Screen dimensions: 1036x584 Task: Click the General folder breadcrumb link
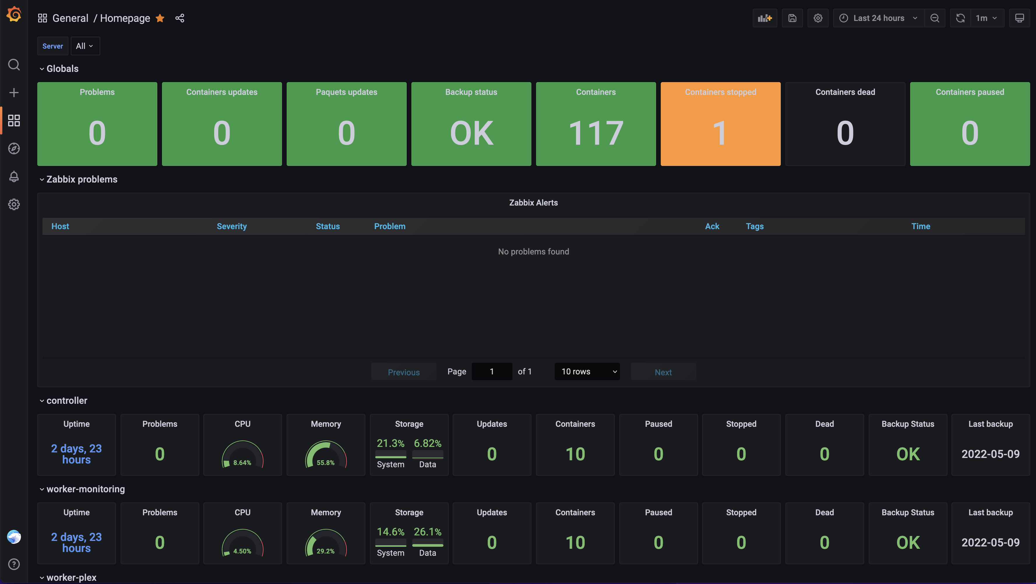pos(71,18)
